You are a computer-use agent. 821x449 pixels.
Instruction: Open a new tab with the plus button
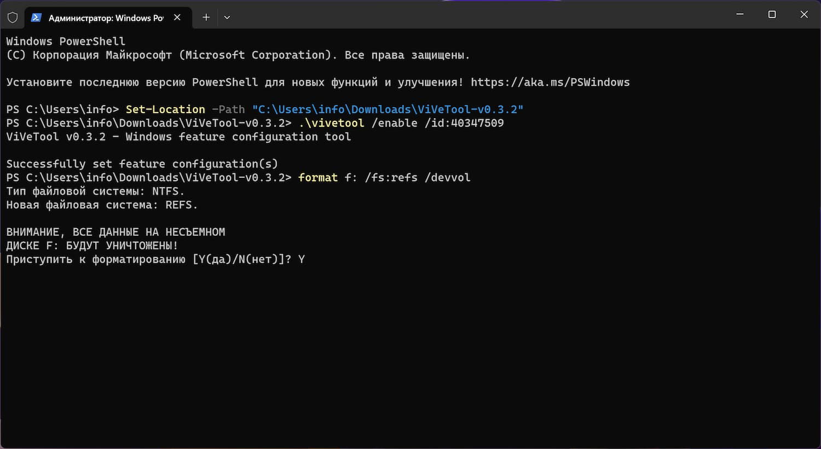[206, 18]
